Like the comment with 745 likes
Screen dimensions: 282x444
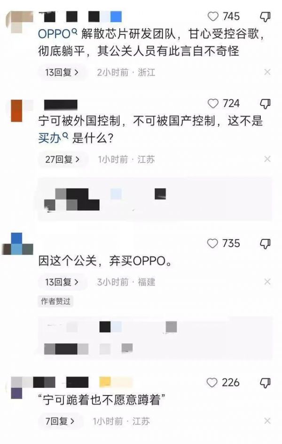pyautogui.click(x=213, y=16)
